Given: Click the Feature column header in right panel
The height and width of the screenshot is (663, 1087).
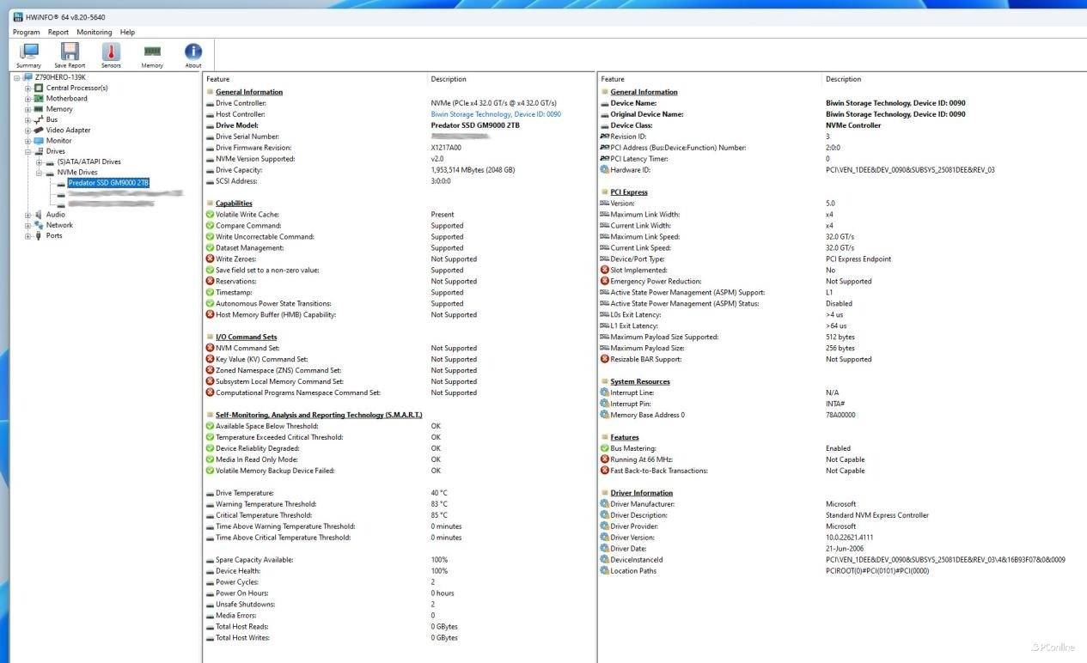Looking at the screenshot, I should pyautogui.click(x=613, y=79).
